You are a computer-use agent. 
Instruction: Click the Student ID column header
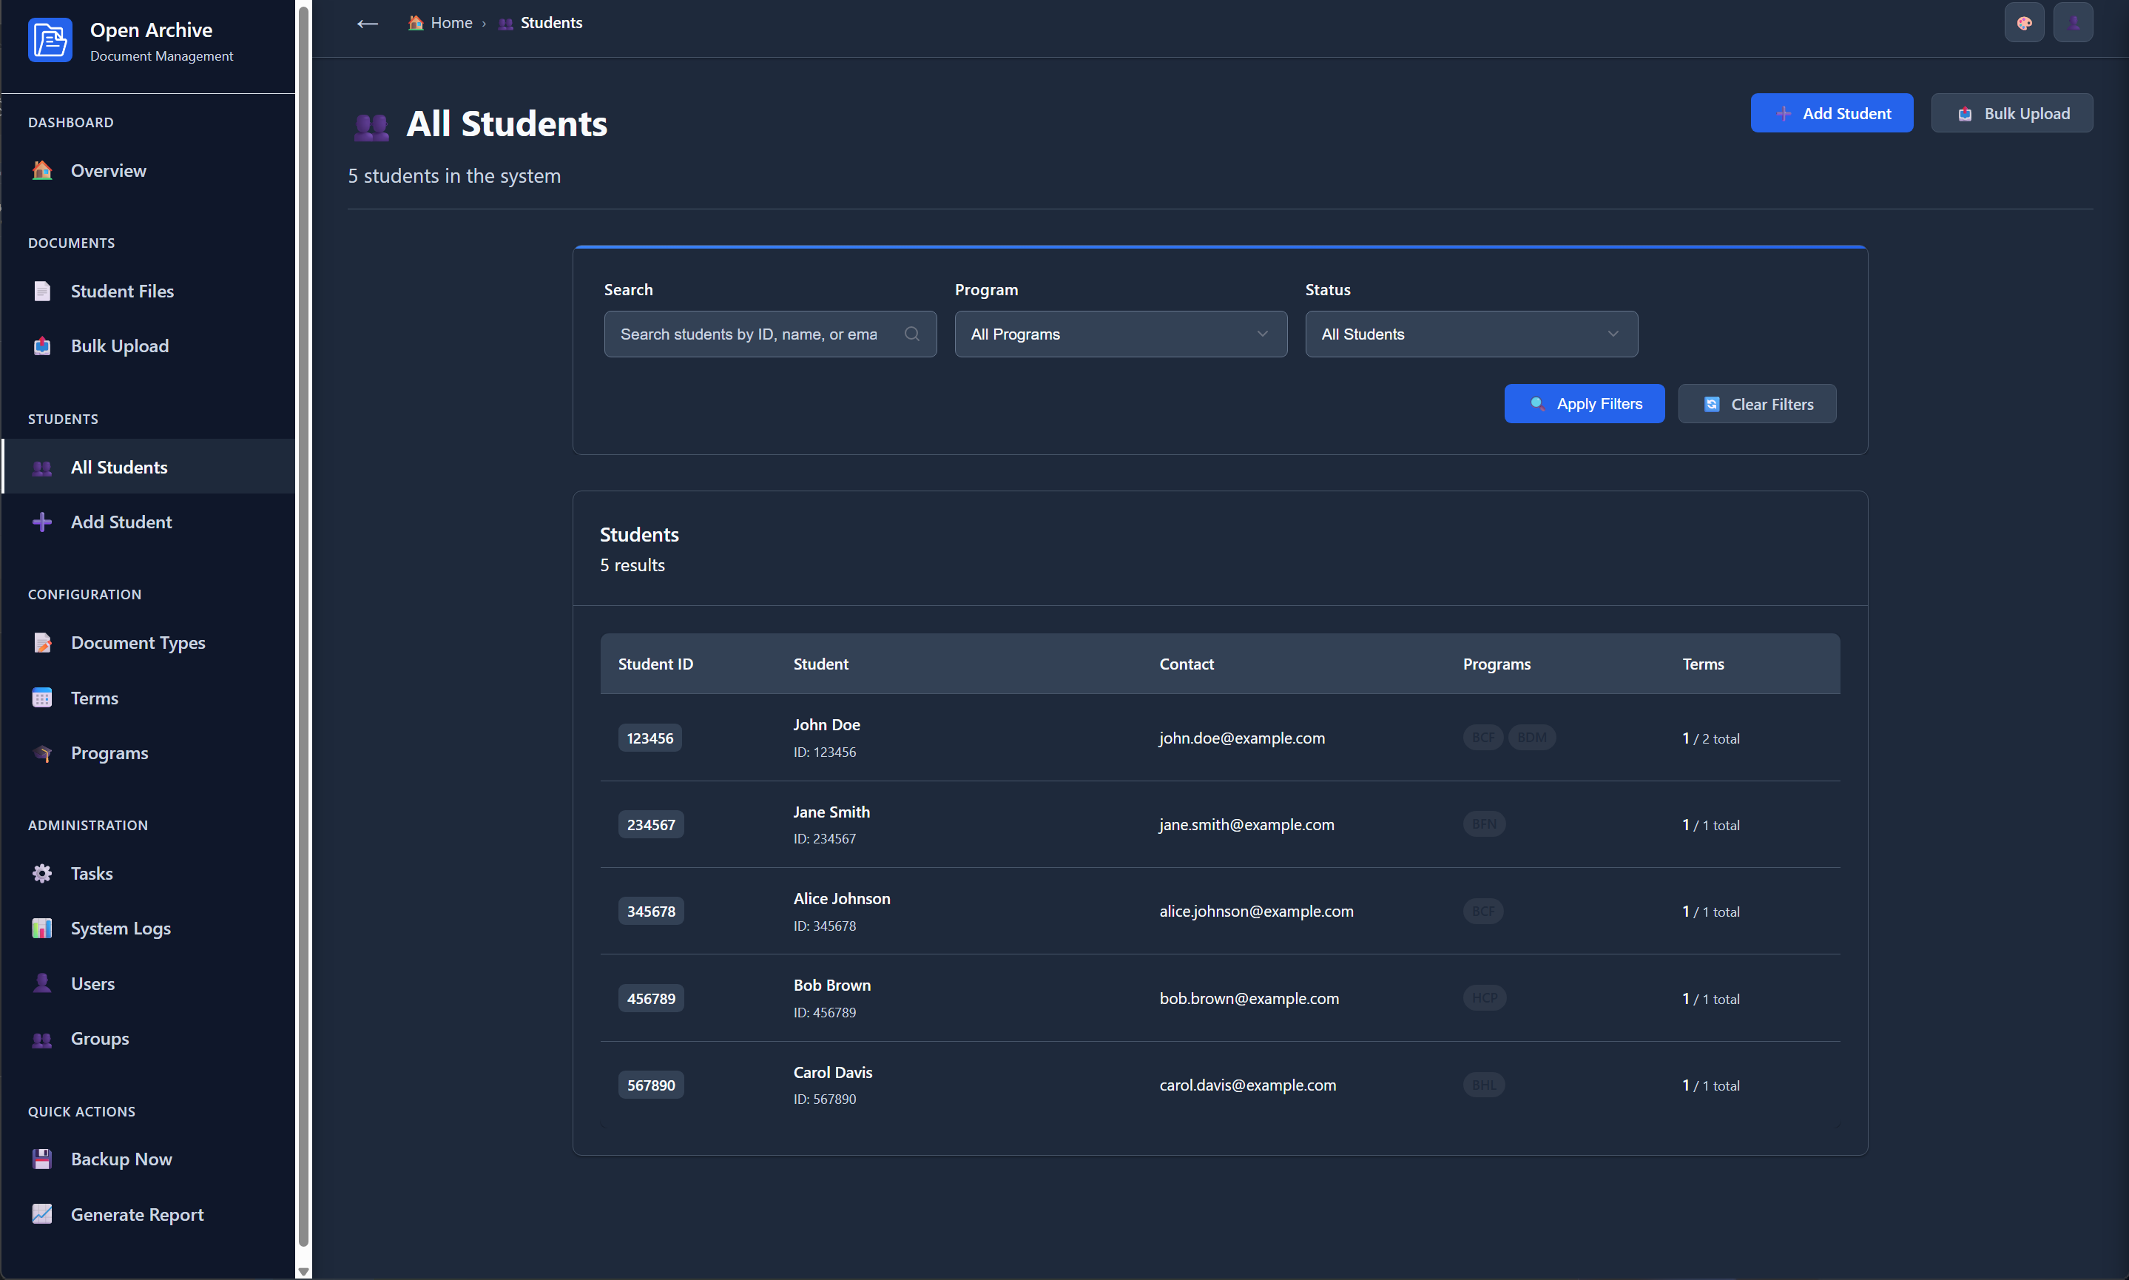(x=655, y=664)
